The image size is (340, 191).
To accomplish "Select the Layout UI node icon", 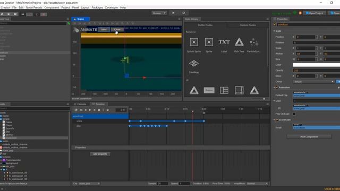I will [x=224, y=90].
